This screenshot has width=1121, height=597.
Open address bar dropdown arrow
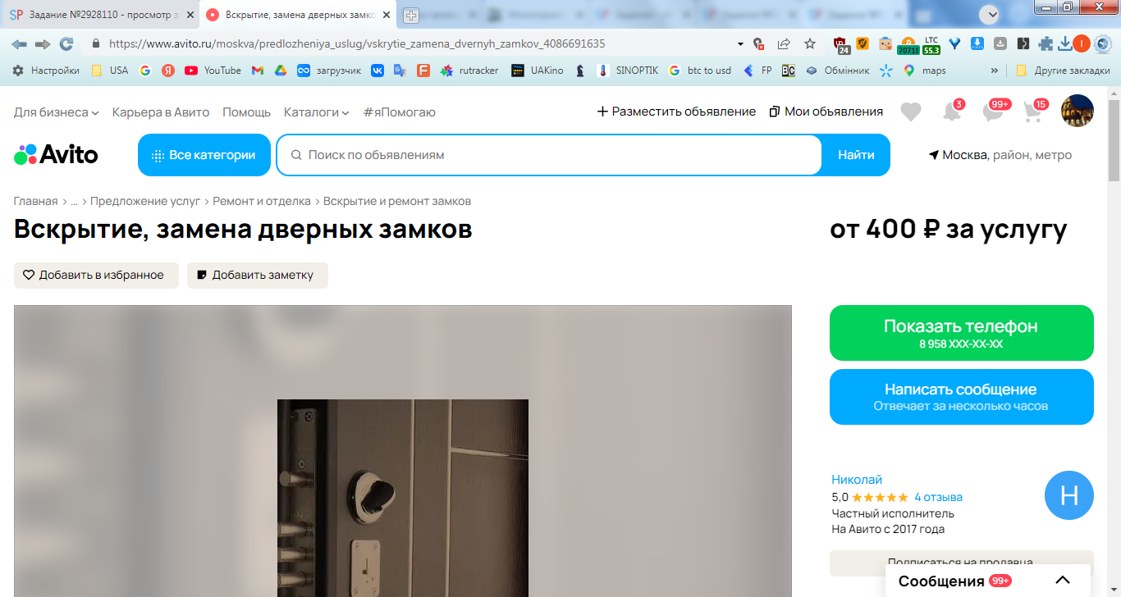[740, 43]
